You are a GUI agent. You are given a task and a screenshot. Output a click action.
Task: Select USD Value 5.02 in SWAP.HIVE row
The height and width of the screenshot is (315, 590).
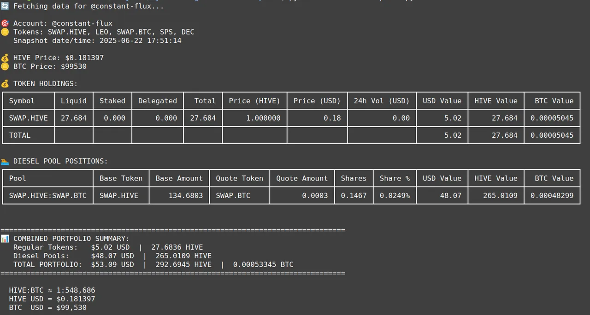coord(453,118)
